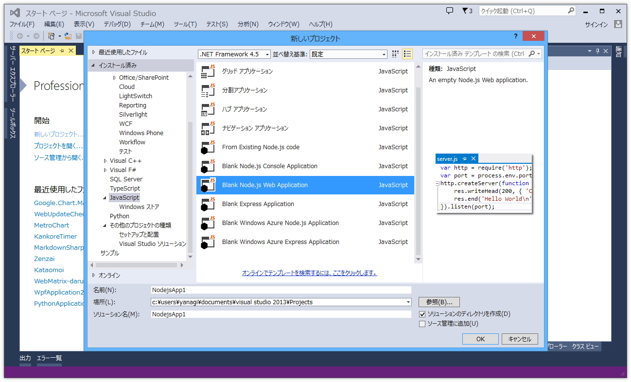
Task: Click the From Existing Node.js code icon
Action: click(x=208, y=147)
